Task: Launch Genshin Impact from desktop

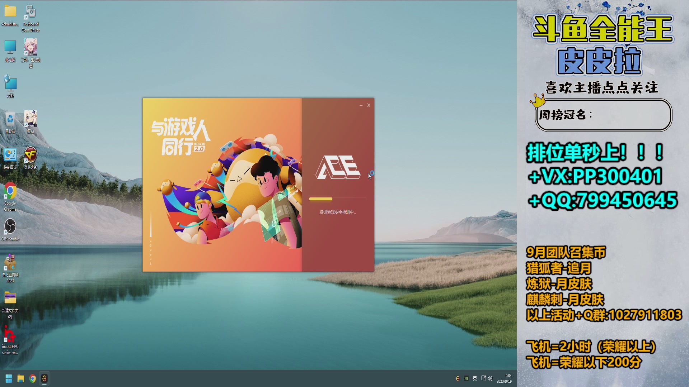Action: click(31, 118)
